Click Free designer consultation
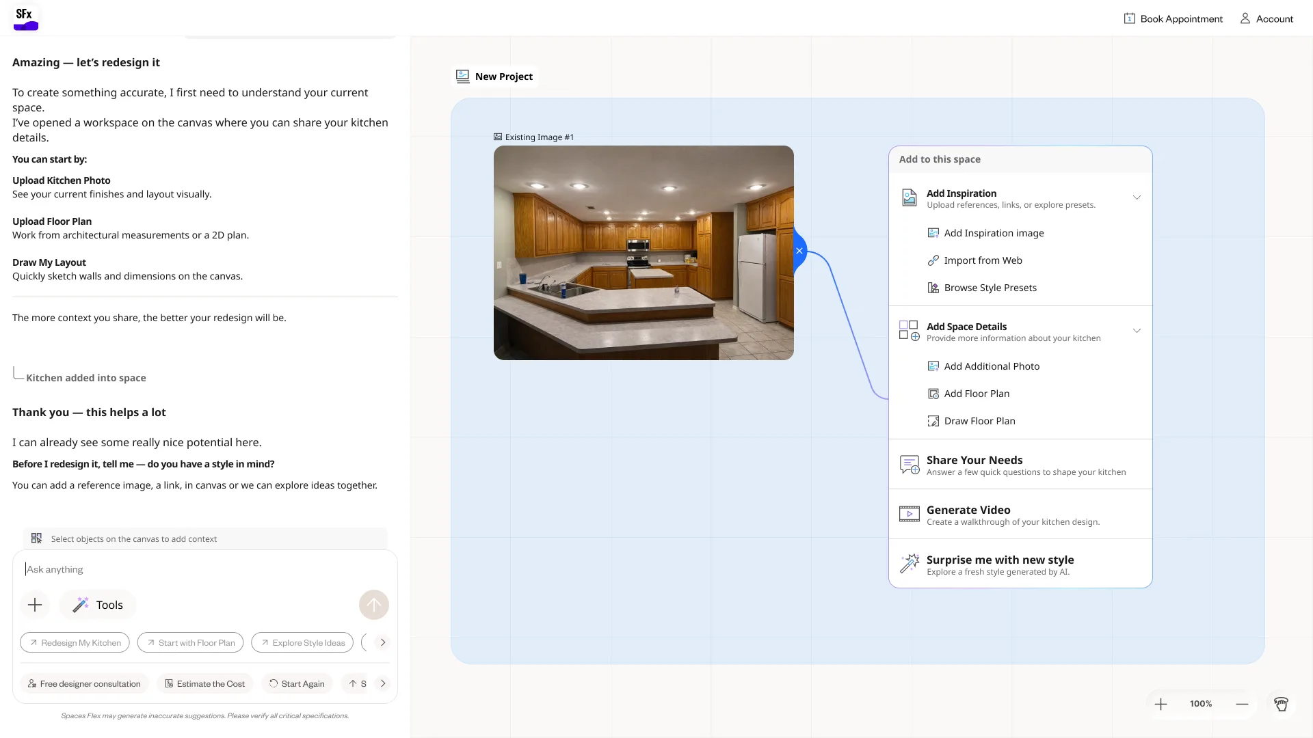Screen dimensions: 1313x738 click(85, 684)
